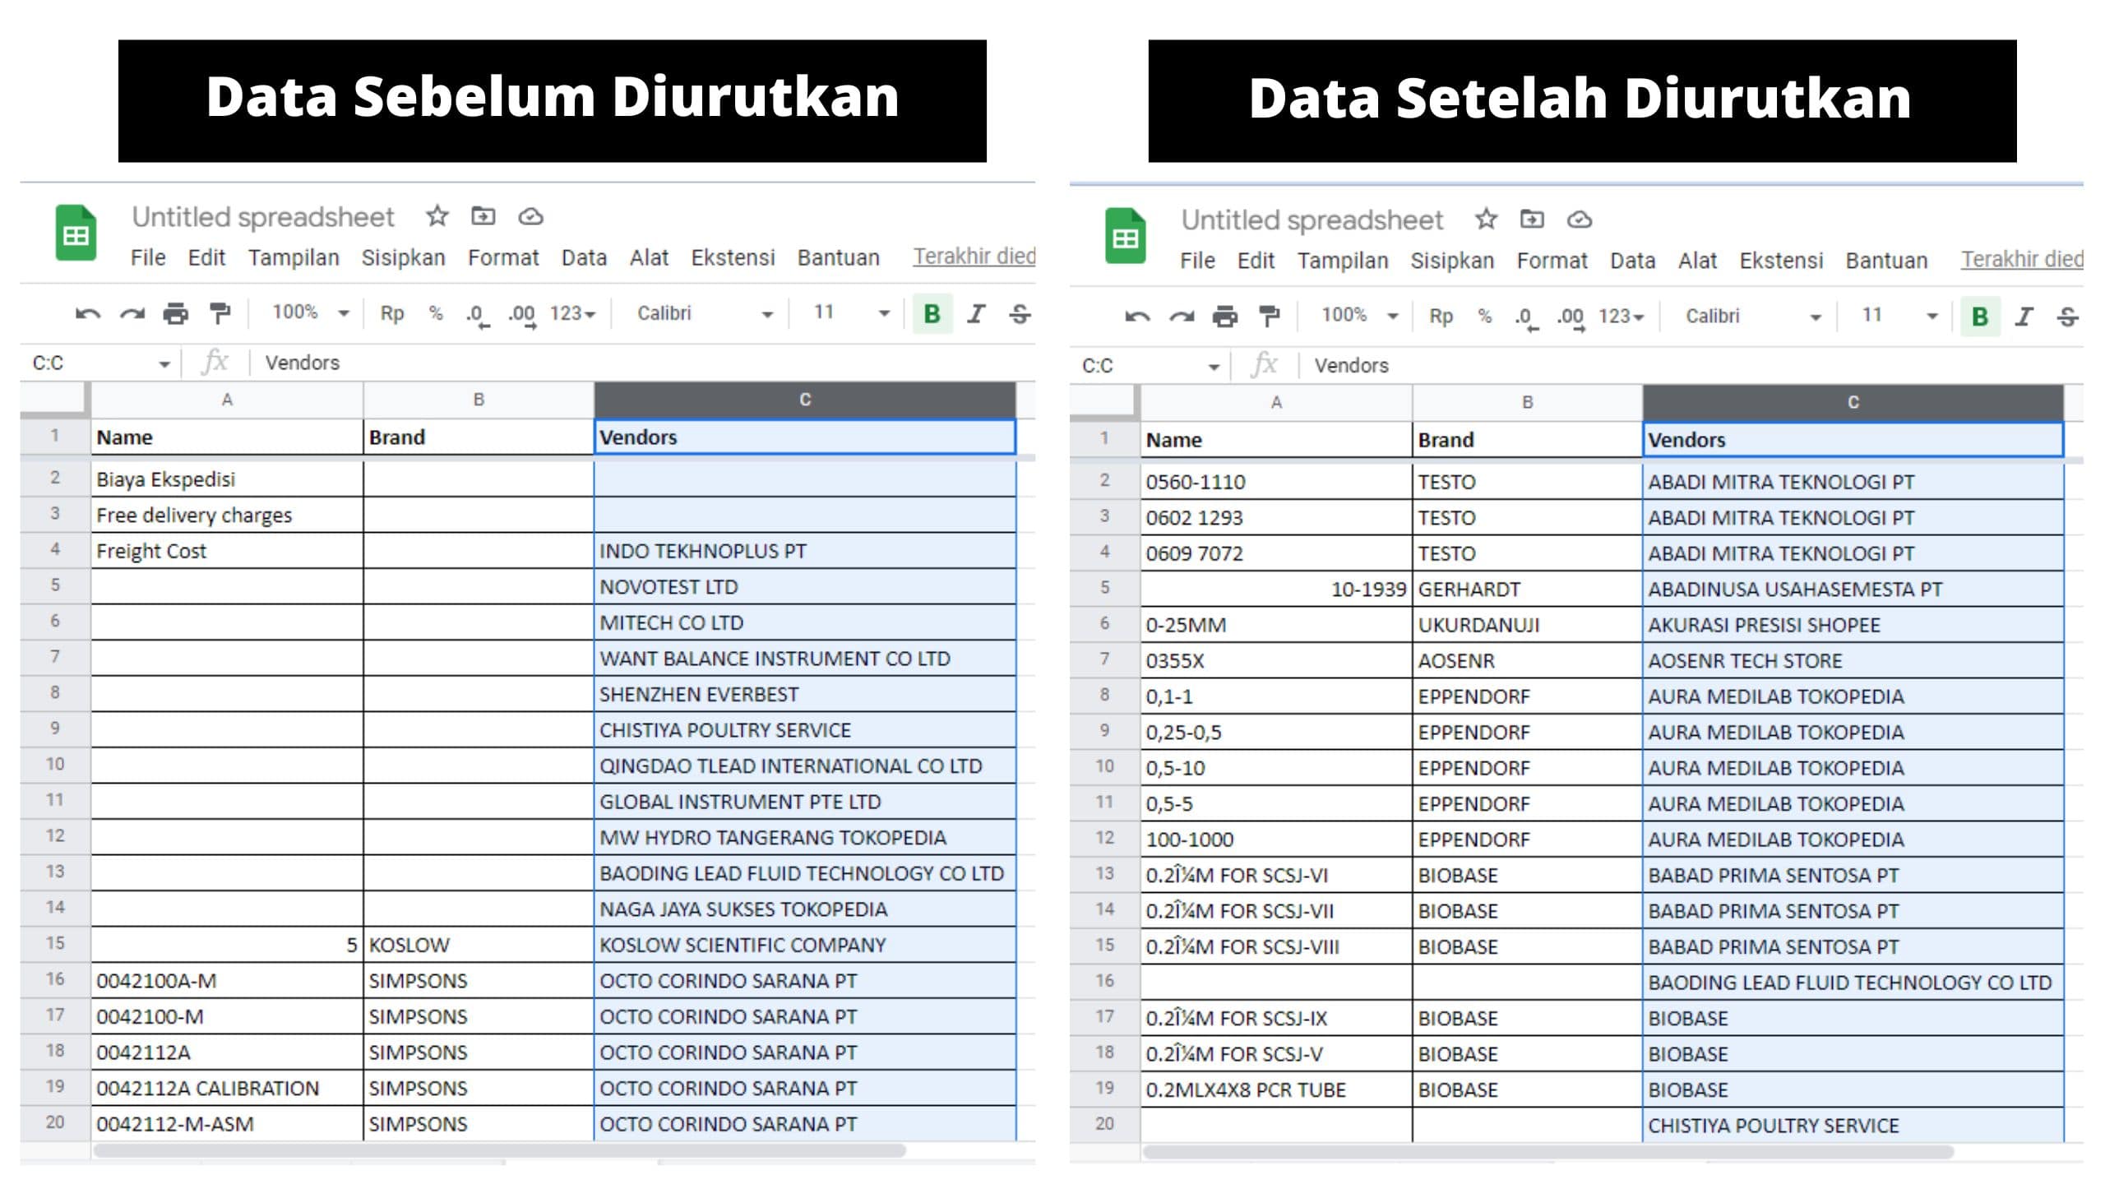This screenshot has width=2105, height=1184.
Task: Click the Paint format icon in the left spreadsheet
Action: (220, 314)
